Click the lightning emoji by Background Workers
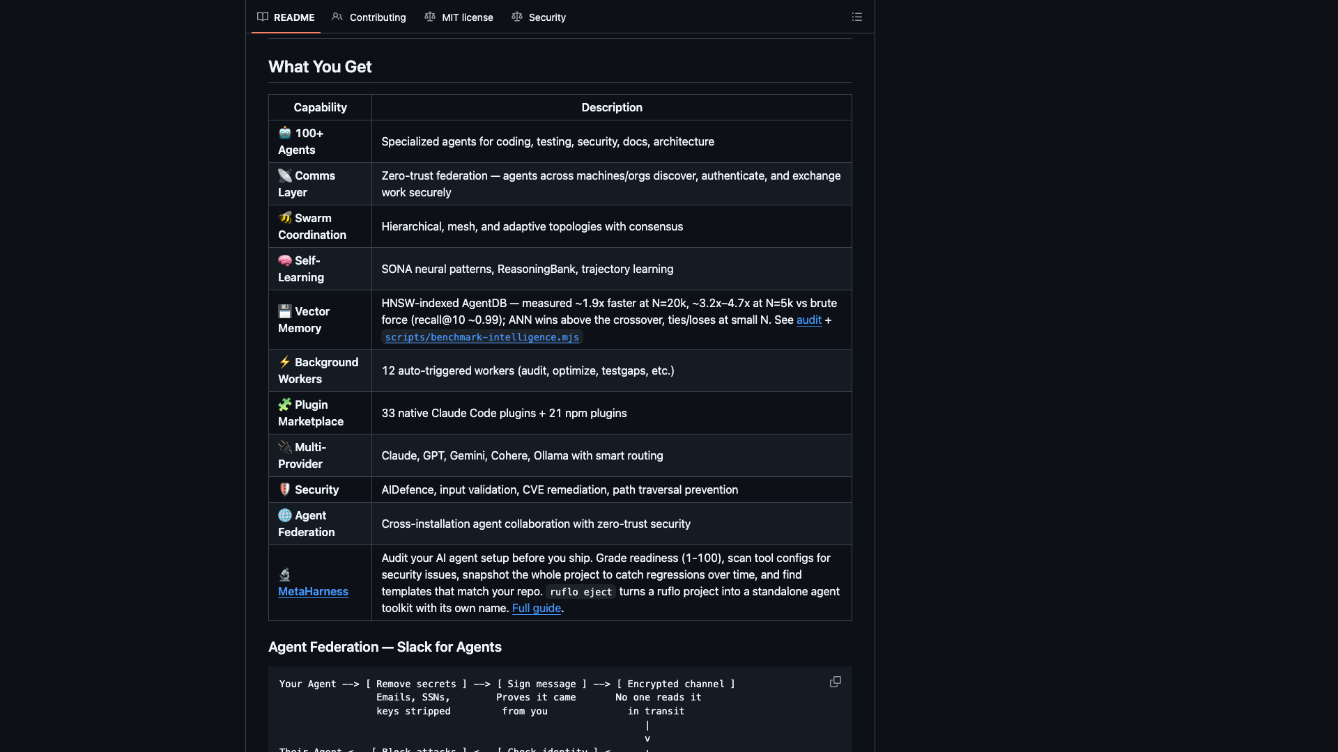 point(285,362)
